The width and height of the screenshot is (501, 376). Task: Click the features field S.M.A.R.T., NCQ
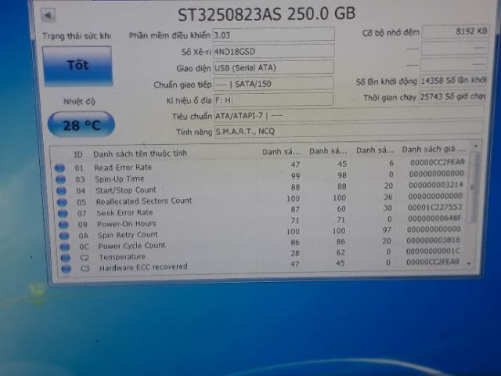coord(348,131)
